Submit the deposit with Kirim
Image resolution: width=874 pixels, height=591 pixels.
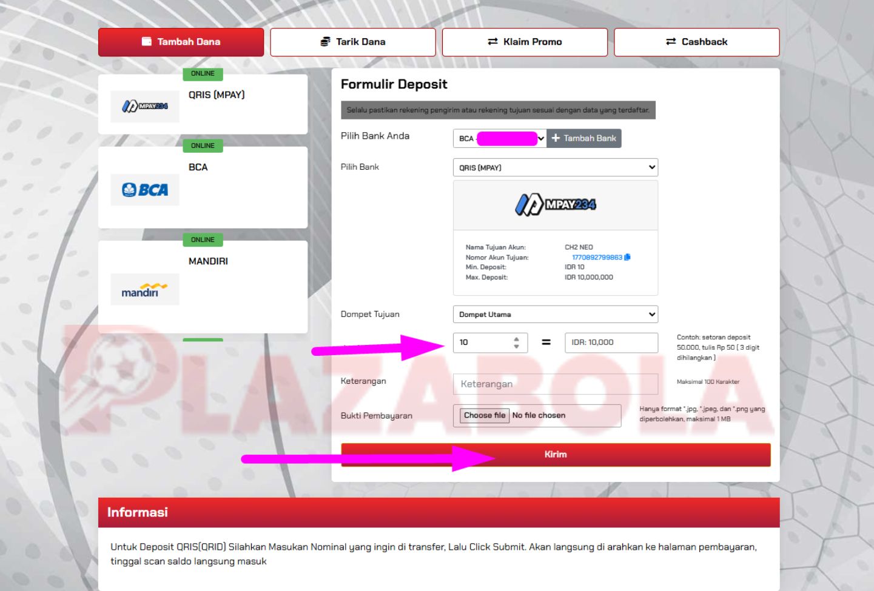(x=556, y=455)
